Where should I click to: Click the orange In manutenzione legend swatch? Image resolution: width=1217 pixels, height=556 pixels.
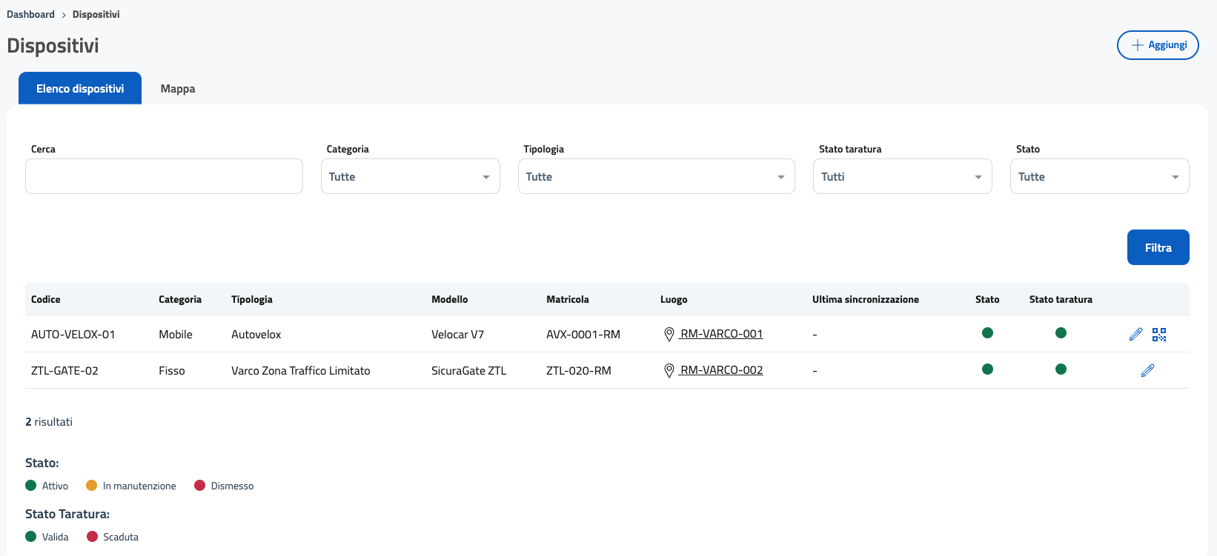point(92,486)
